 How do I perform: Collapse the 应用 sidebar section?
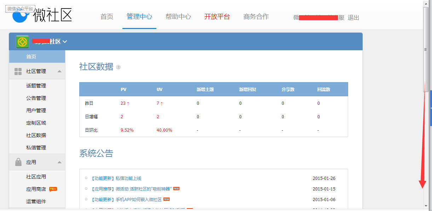tap(59, 162)
